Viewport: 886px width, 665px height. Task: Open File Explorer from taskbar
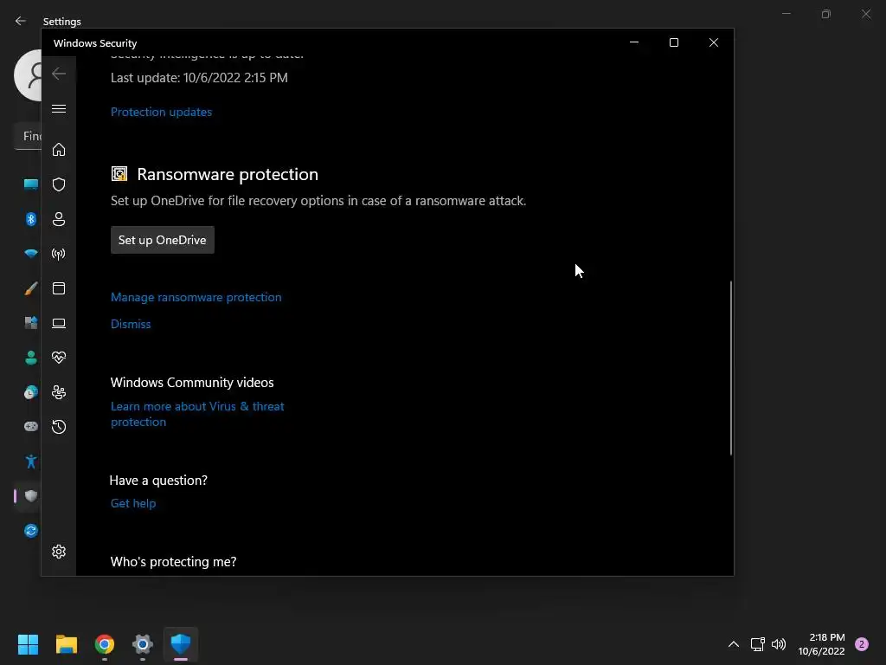click(66, 644)
